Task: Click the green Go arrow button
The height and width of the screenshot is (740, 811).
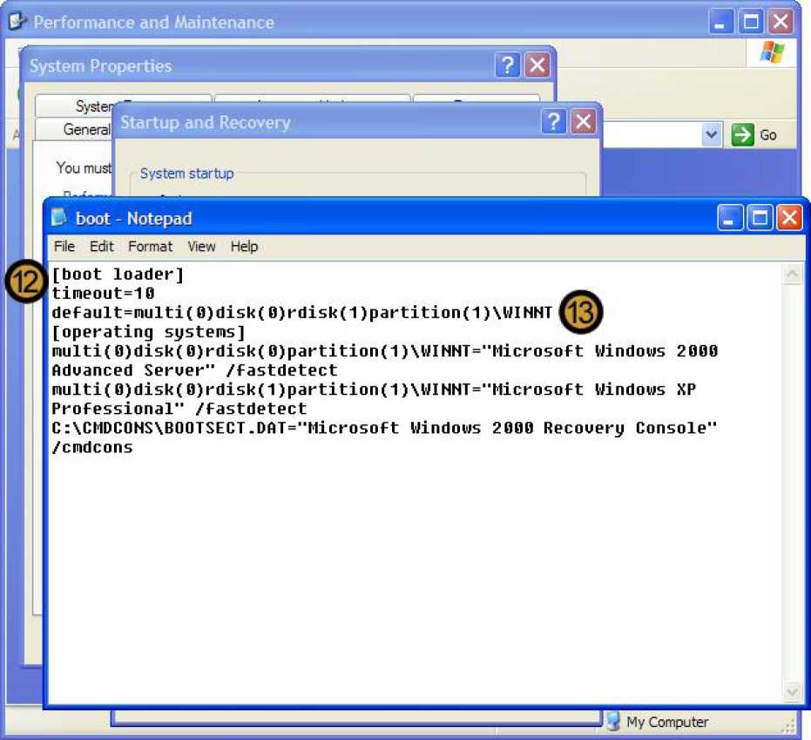Action: click(x=743, y=135)
